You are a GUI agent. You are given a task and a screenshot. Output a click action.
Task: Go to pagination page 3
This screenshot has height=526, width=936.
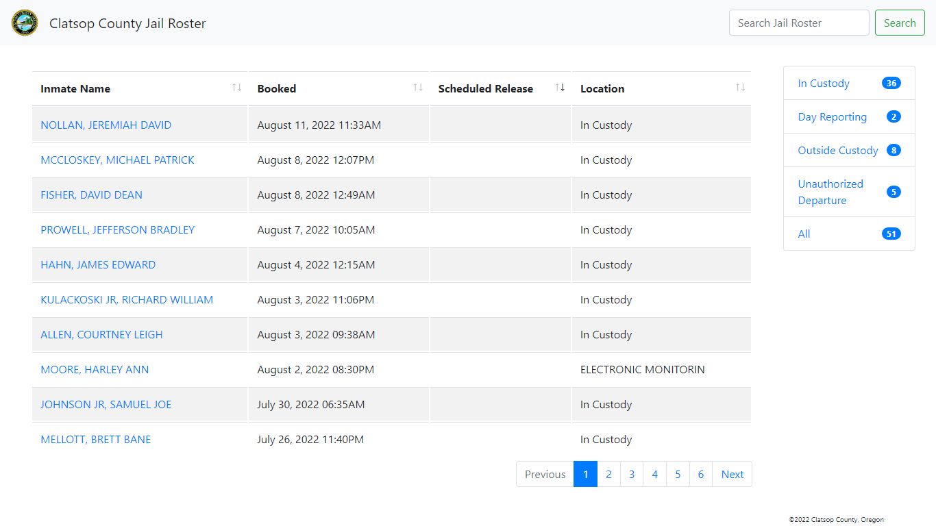point(632,474)
